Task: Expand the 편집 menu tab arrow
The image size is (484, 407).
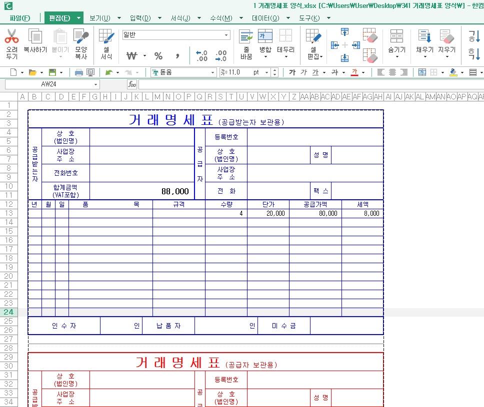Action: coord(78,18)
